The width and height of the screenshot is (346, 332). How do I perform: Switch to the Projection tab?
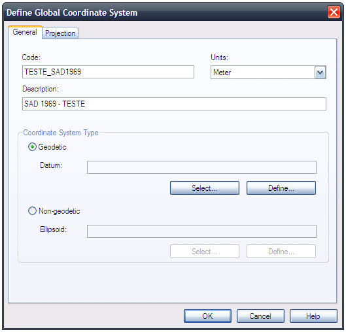(x=60, y=33)
